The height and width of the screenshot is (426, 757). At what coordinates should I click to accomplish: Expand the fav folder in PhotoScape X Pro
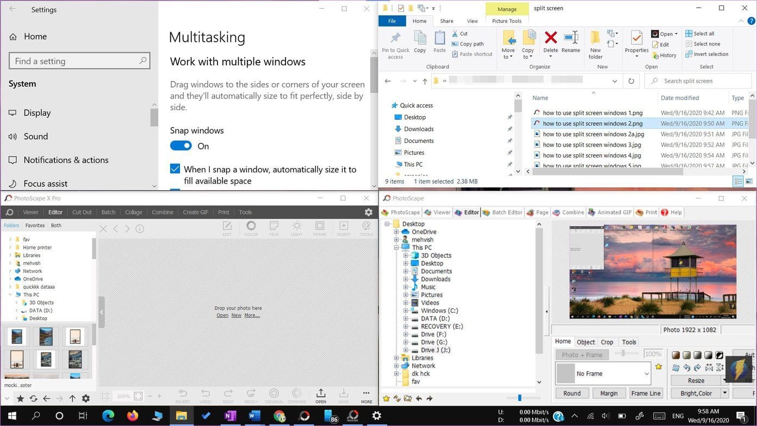(10, 240)
